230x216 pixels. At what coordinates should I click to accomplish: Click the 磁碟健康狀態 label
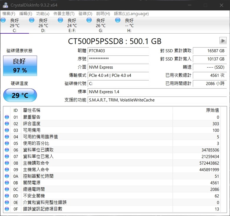tap(19, 51)
